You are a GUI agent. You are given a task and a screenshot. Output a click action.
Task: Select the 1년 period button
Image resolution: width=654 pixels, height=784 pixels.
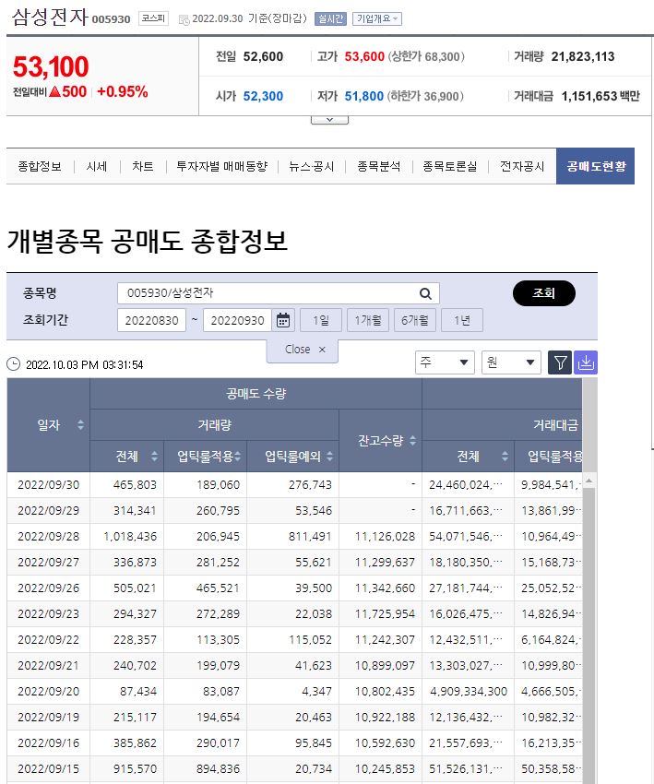(462, 320)
